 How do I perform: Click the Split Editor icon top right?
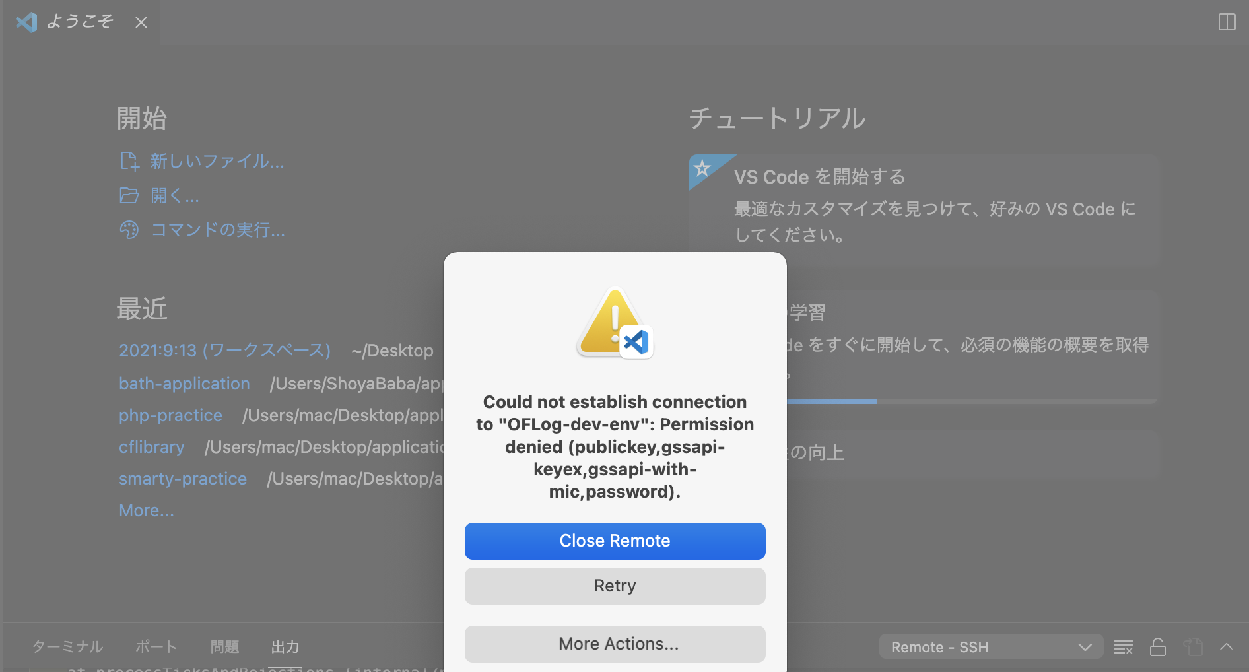[x=1227, y=22]
